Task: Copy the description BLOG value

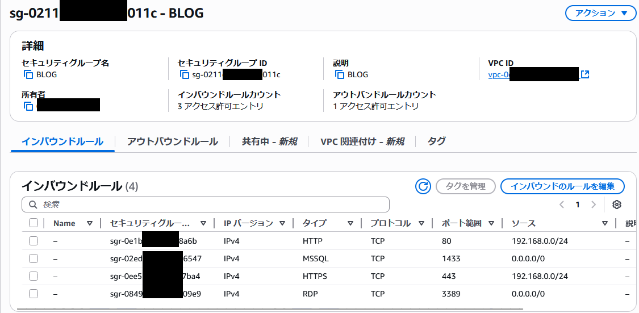Action: click(340, 74)
